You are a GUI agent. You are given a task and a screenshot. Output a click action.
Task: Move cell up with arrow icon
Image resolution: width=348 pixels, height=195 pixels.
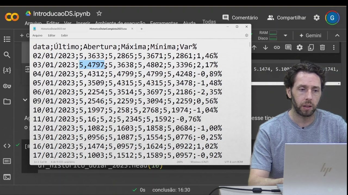(x=254, y=48)
